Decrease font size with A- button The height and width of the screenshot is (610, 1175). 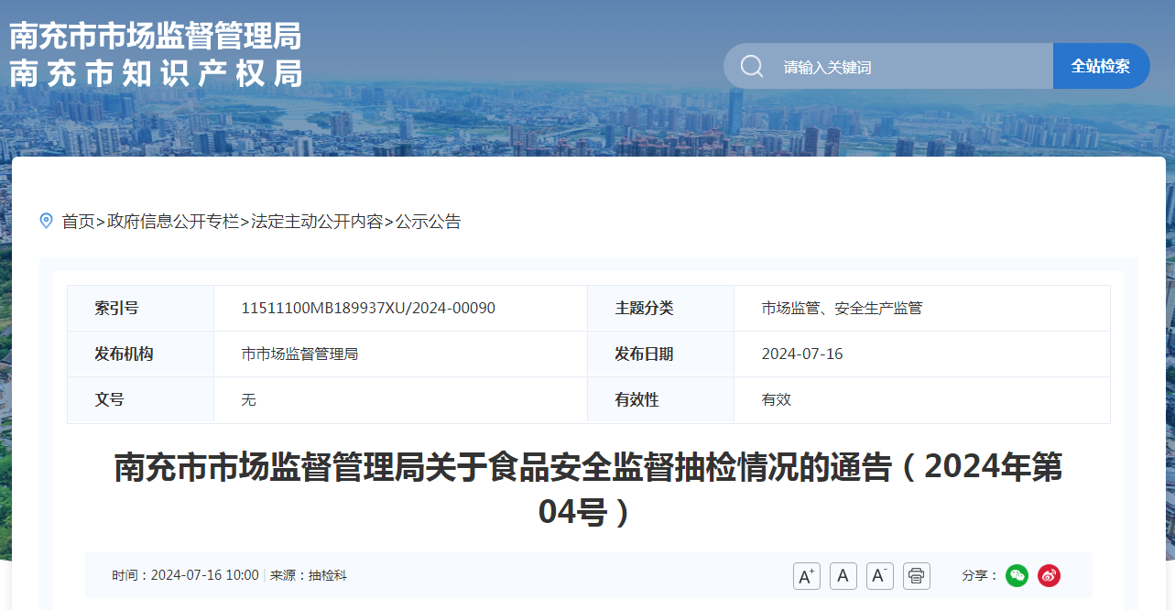879,576
